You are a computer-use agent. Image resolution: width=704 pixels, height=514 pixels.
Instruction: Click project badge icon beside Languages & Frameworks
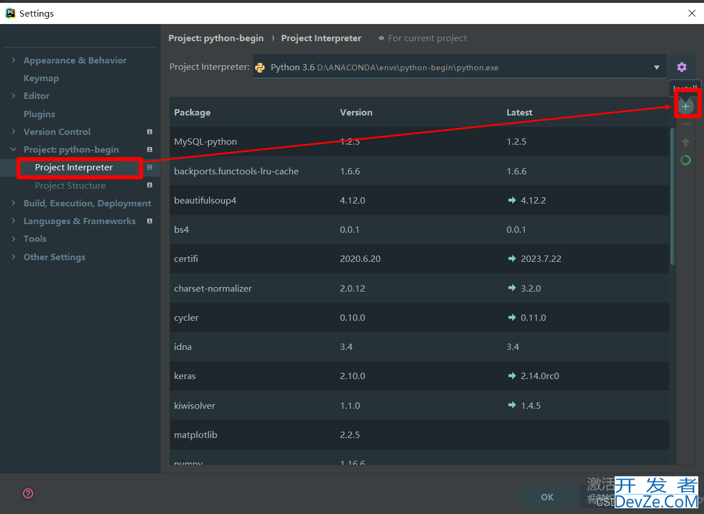click(x=149, y=221)
